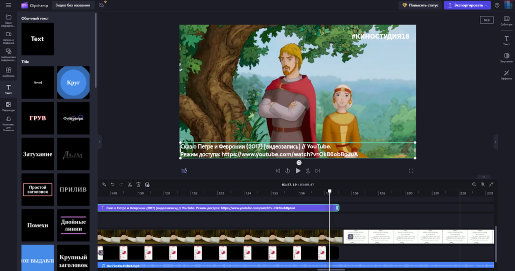The width and height of the screenshot is (515, 271).
Task: Skip to the end of the video
Action: pos(318,171)
